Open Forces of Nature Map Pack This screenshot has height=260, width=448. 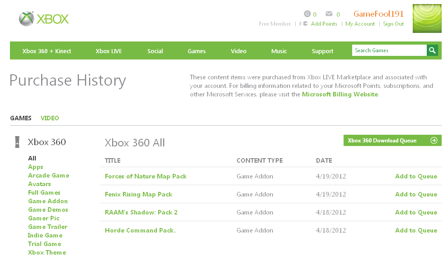pyautogui.click(x=146, y=176)
